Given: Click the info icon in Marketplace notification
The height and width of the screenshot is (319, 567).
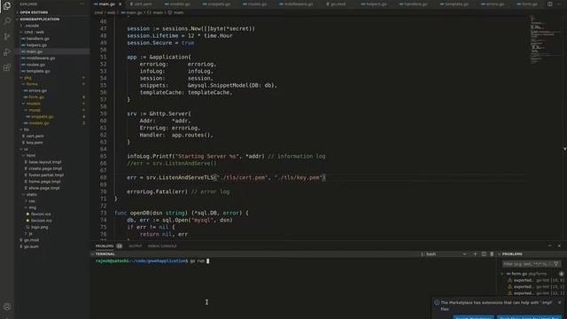Looking at the screenshot, I should [x=437, y=302].
